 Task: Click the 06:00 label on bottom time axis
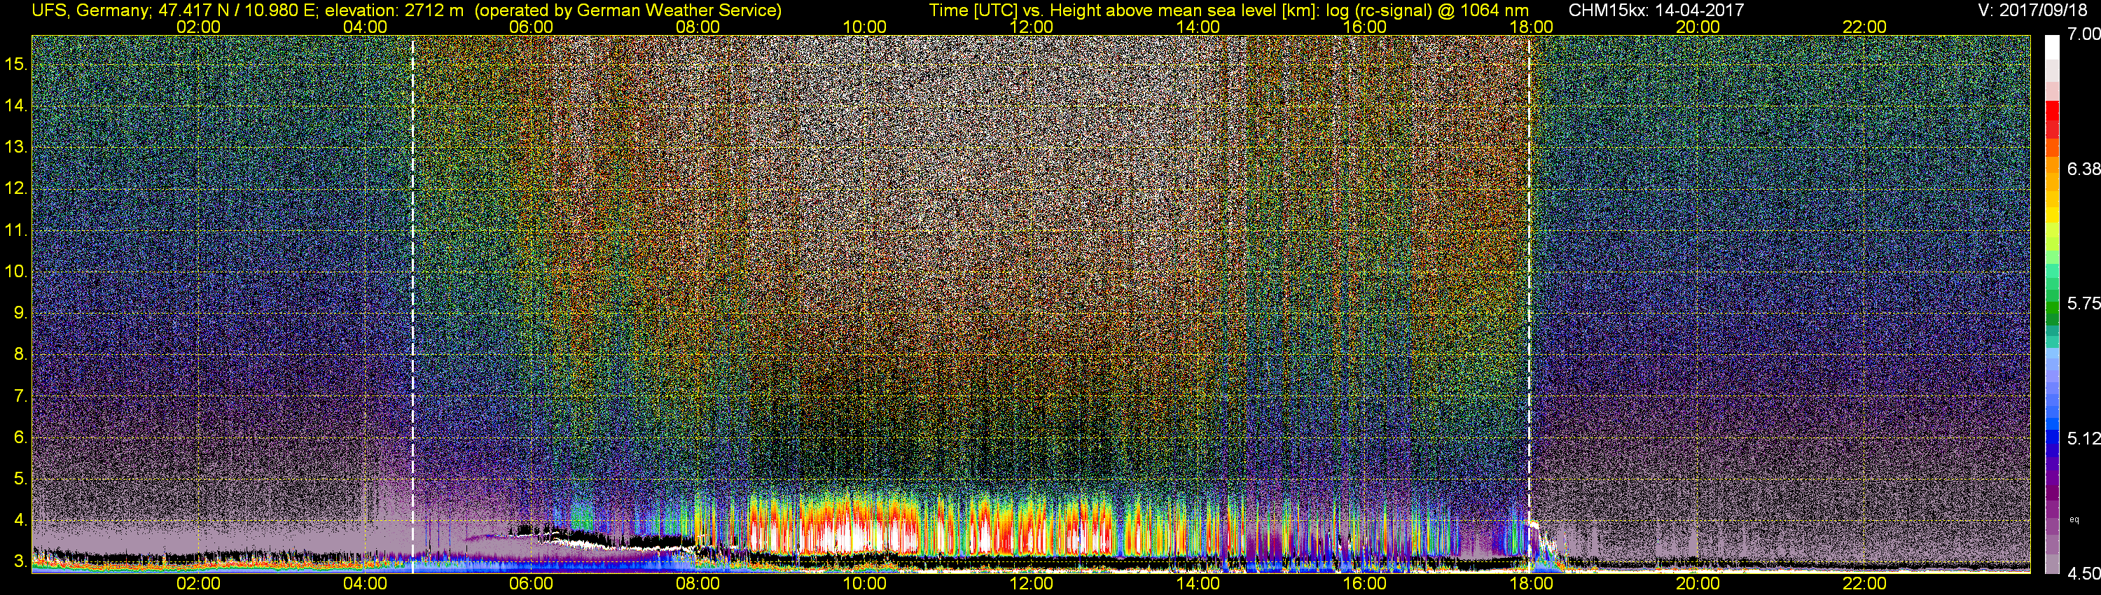pos(531,584)
